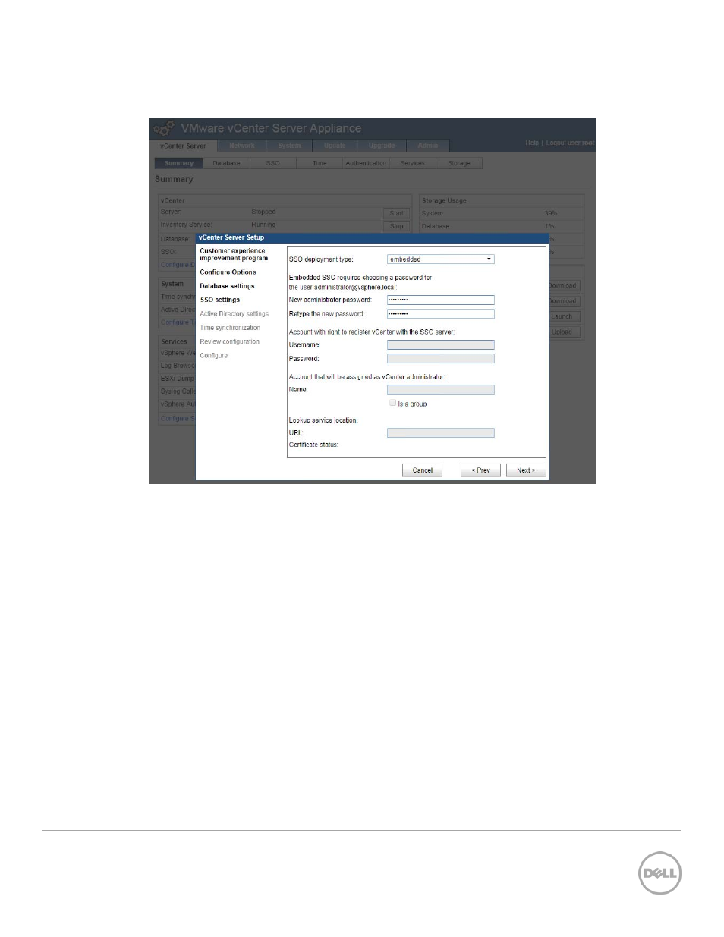Screen dimensions: 724x937
Task: Select the Database settings wizard step
Action: coord(227,286)
